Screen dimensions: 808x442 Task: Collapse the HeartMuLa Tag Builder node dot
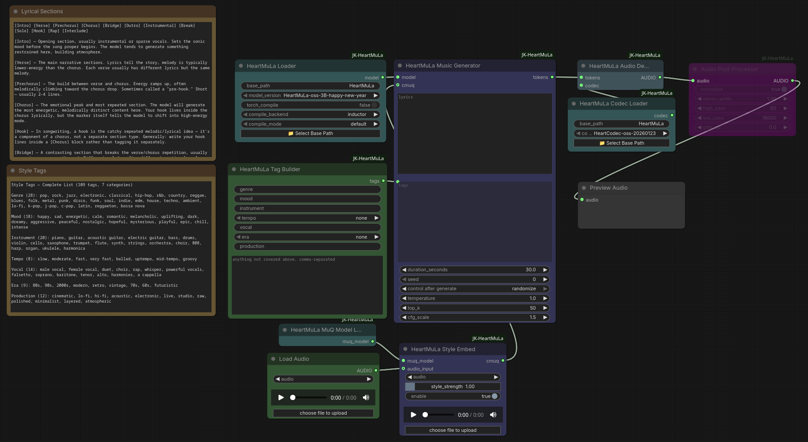pos(234,169)
